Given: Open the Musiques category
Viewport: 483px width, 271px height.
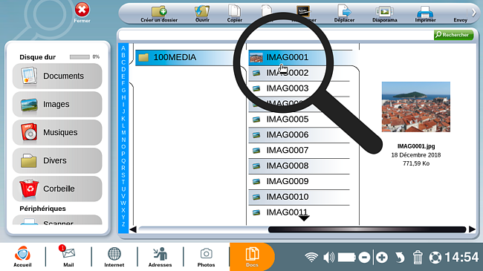Looking at the screenshot, I should pyautogui.click(x=57, y=132).
